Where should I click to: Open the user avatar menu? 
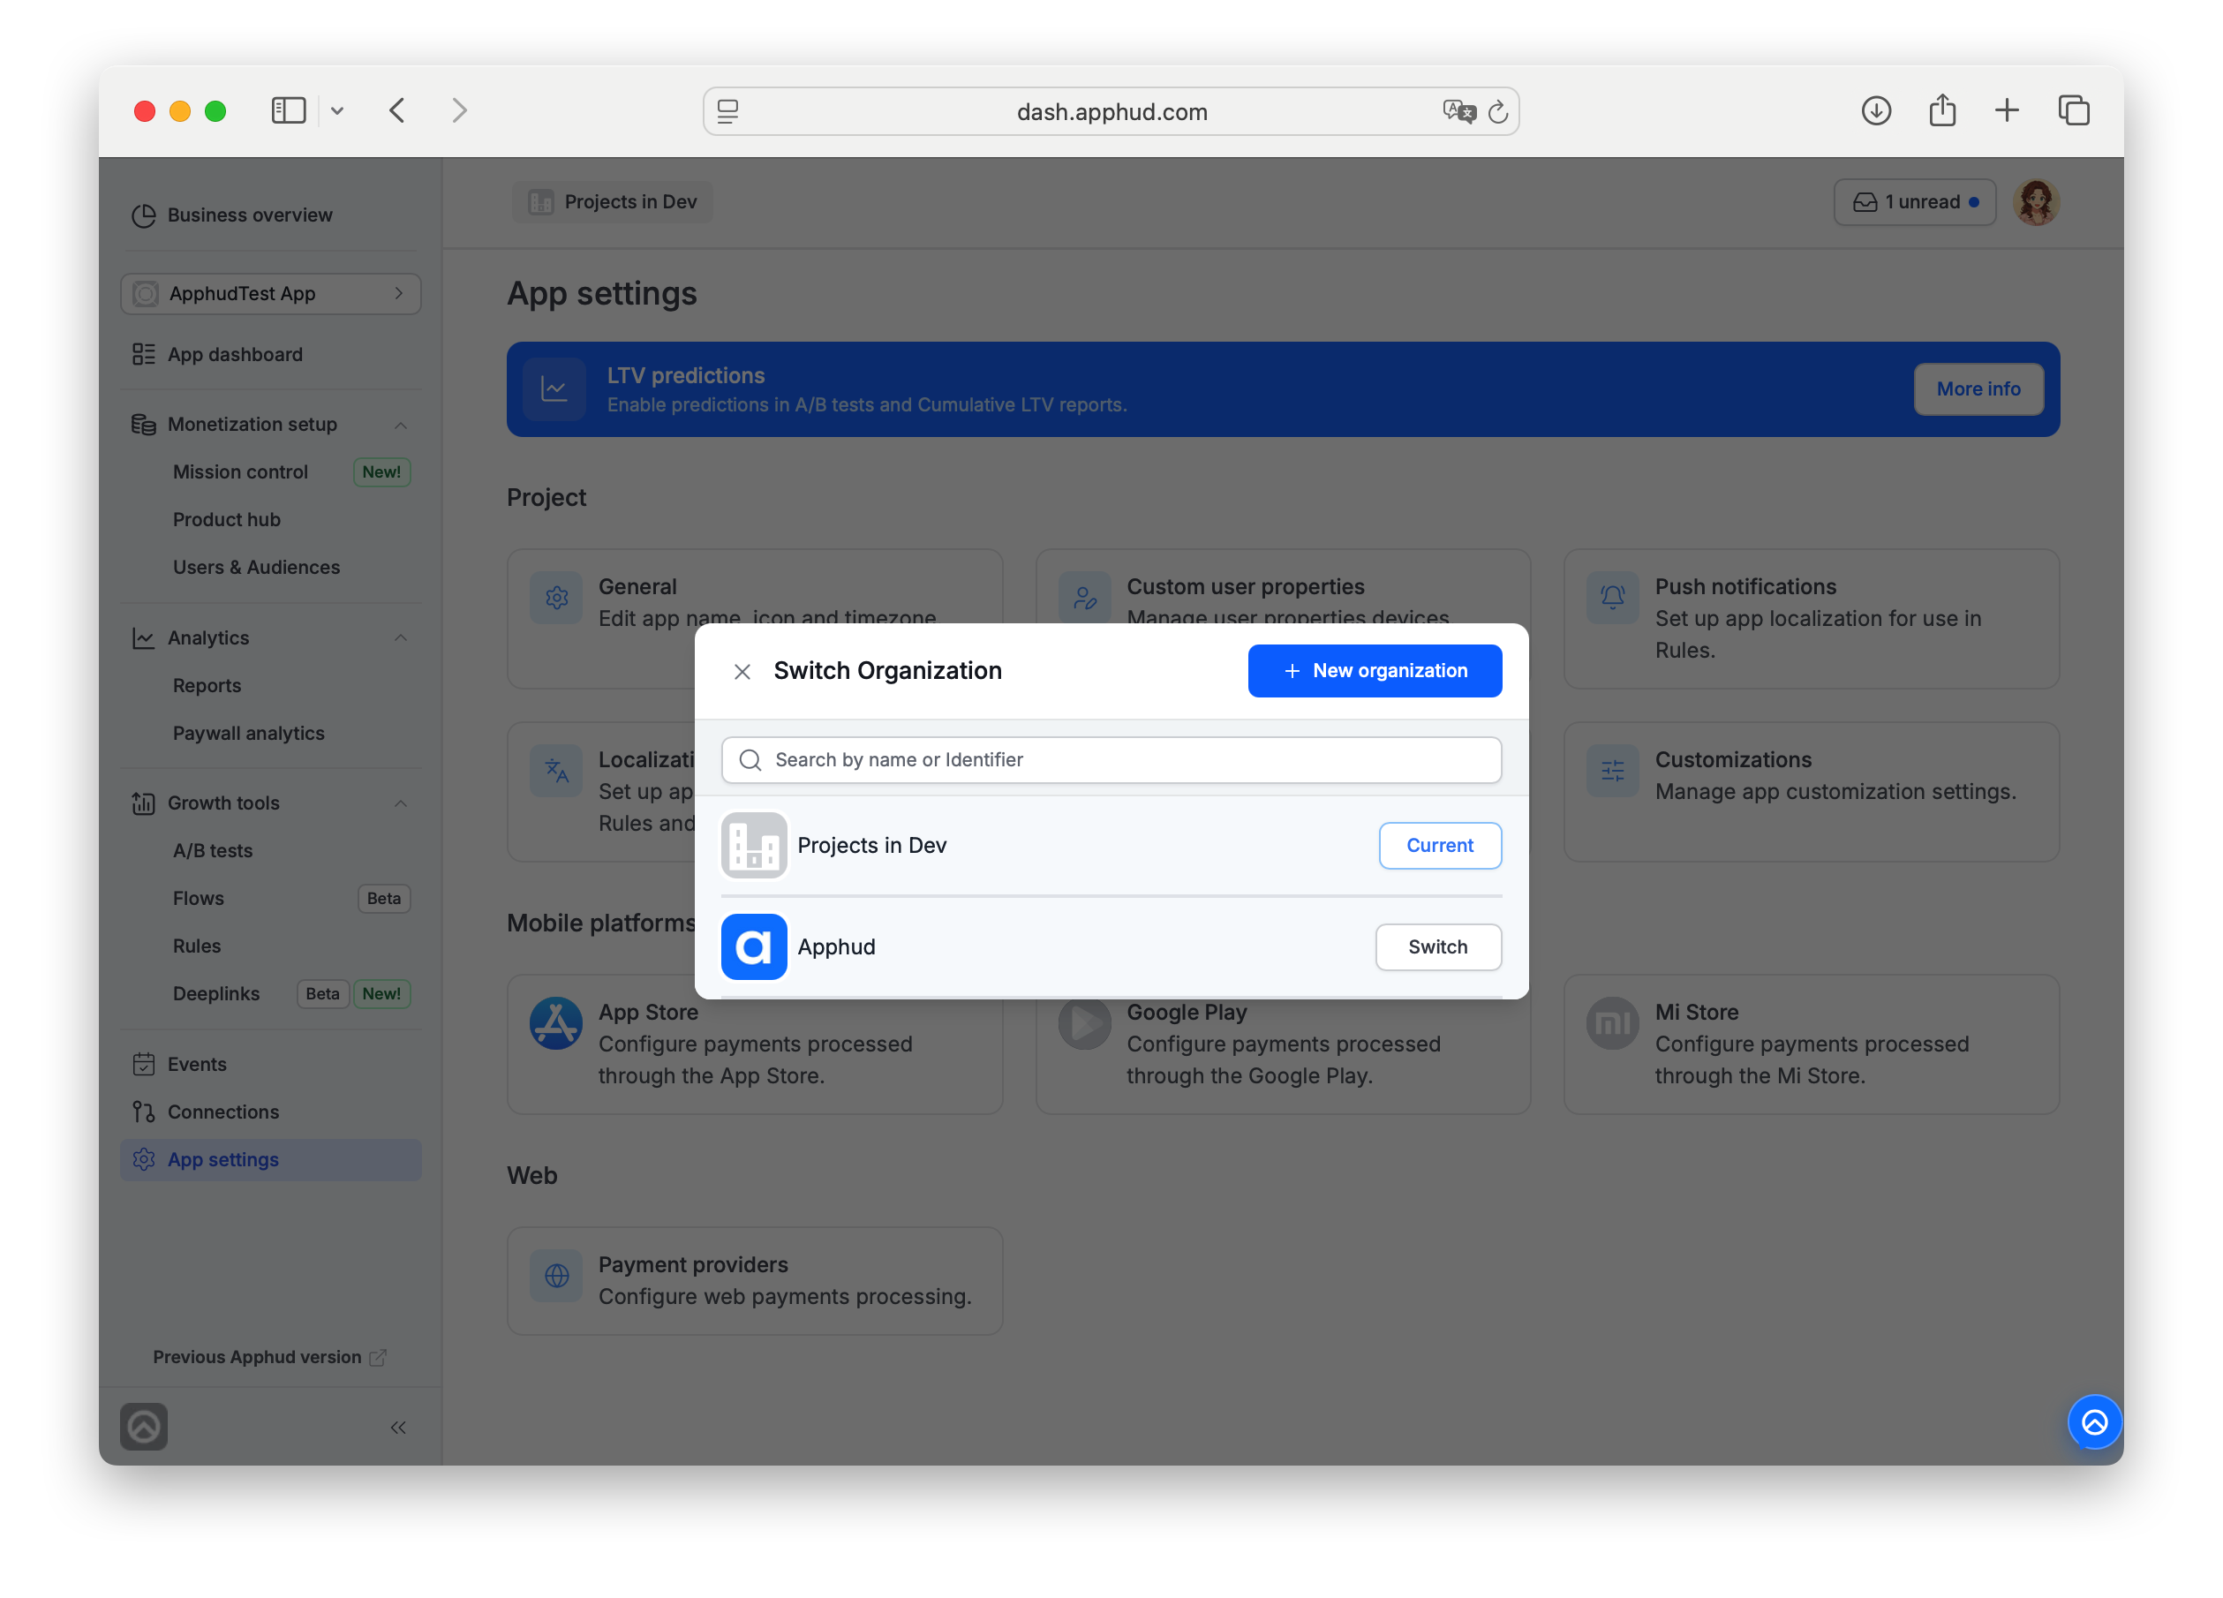(x=2036, y=202)
